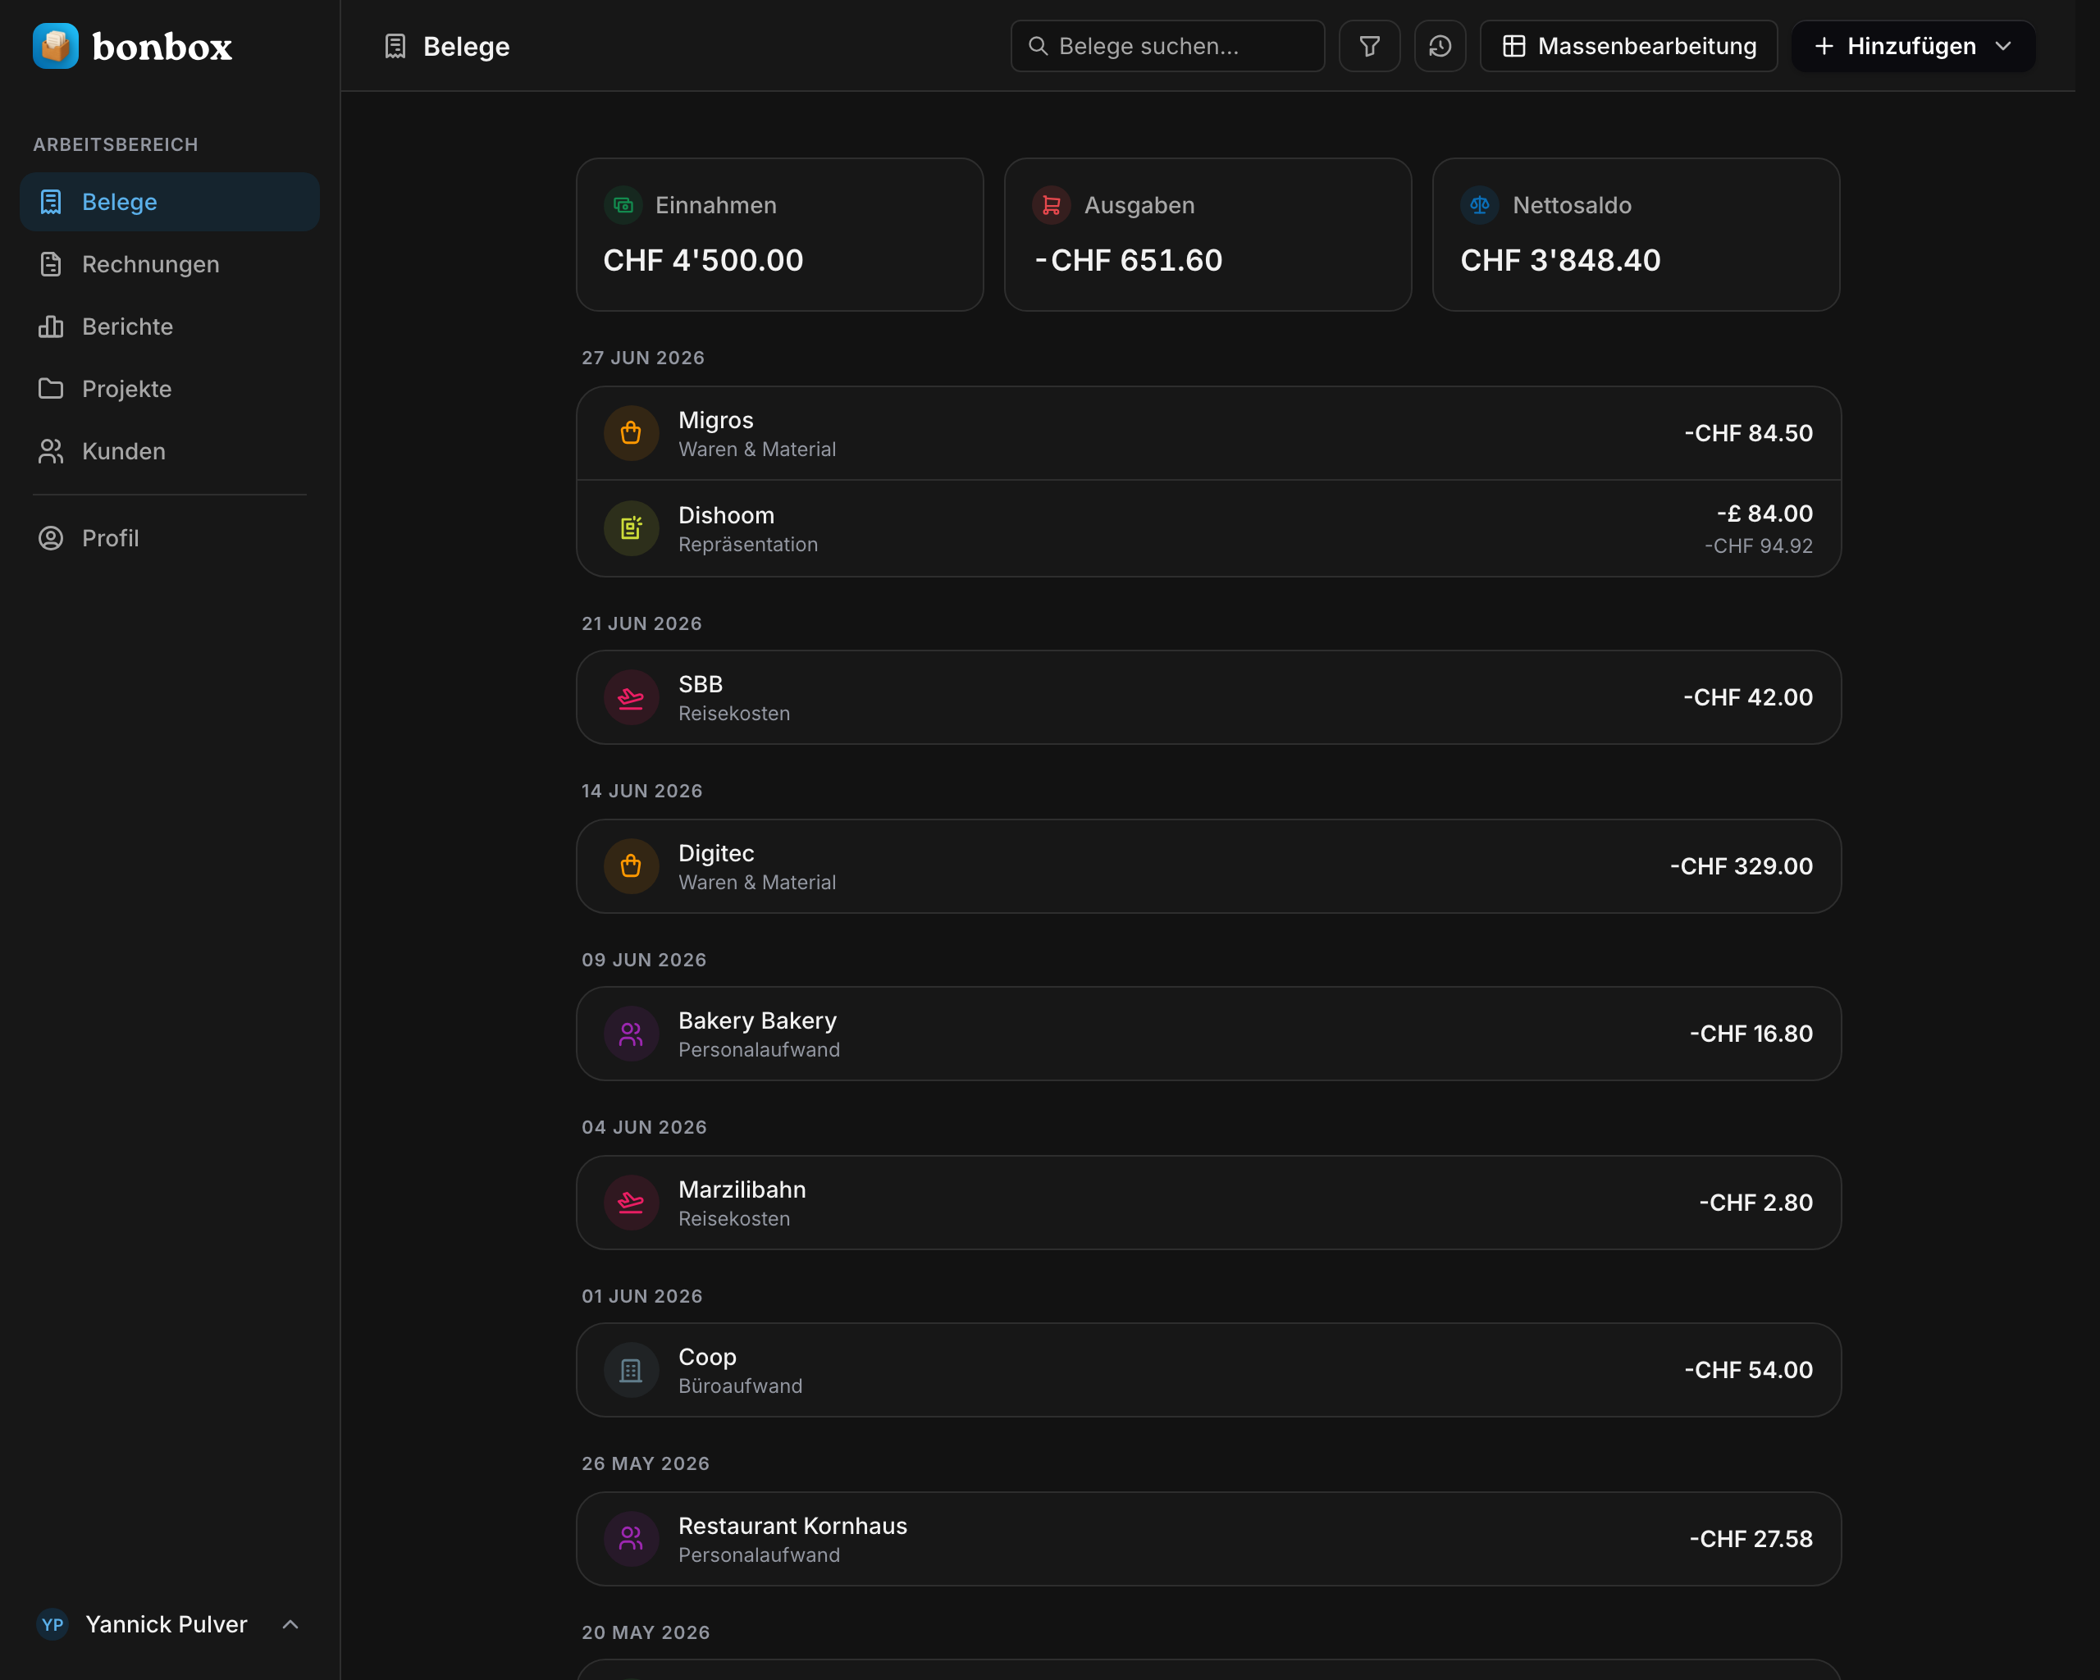
Task: Select the -CHF 651.60 Ausgaben value
Action: pos(1127,260)
